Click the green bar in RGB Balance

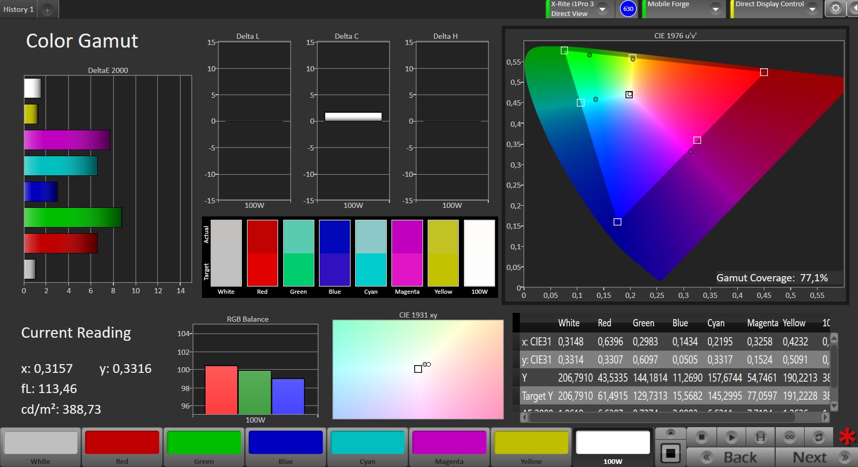tap(255, 392)
